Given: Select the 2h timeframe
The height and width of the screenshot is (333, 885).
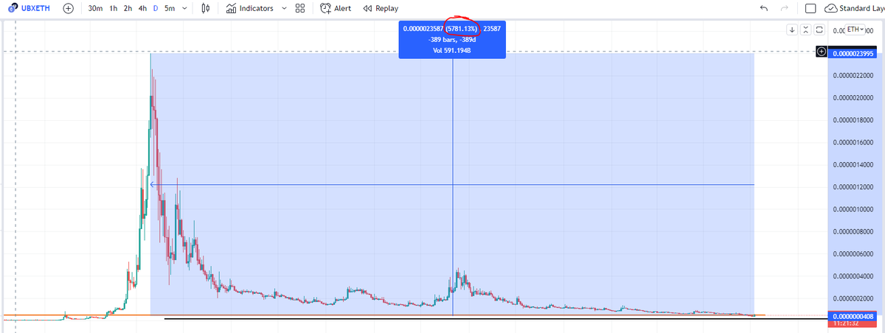Looking at the screenshot, I should [x=128, y=8].
